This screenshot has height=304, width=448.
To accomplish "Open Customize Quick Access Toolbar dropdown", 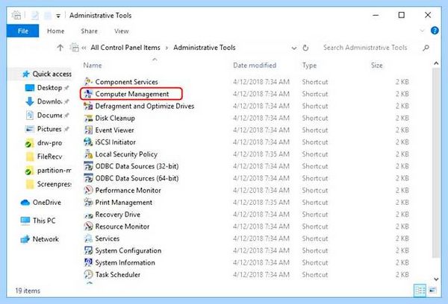I will [x=58, y=16].
